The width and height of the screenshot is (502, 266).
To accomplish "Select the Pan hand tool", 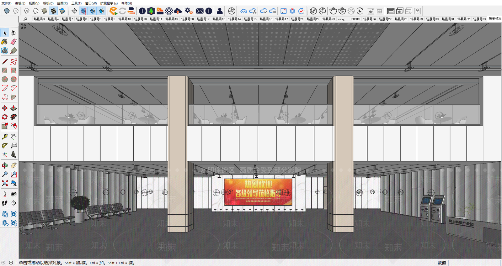I will [13, 165].
